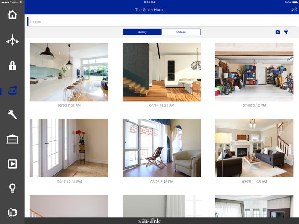This screenshot has height=224, width=299.
Task: Open the checklist menu icon in header
Action: 294,9
